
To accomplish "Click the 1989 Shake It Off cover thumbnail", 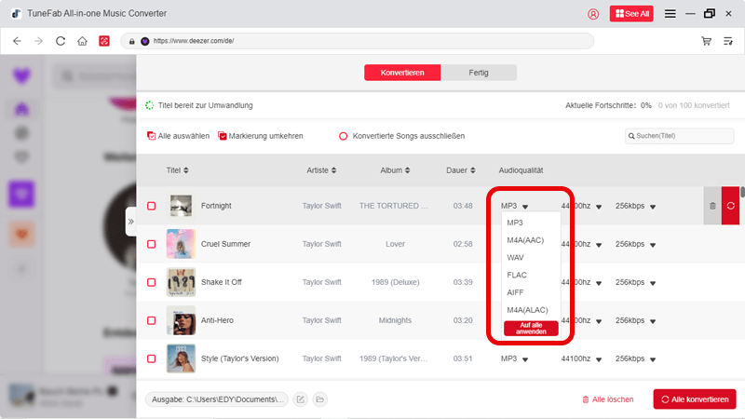I will [181, 282].
